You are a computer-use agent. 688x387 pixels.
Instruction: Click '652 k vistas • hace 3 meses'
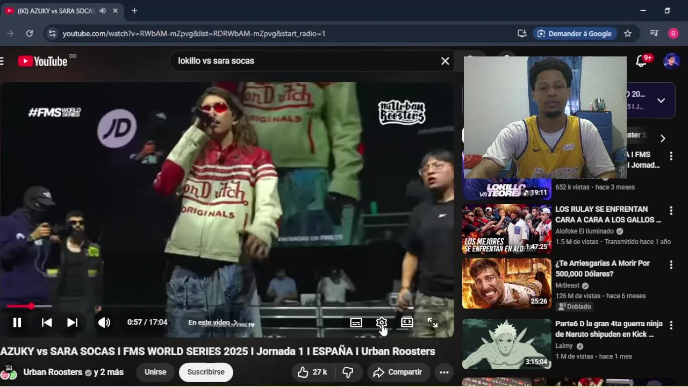click(x=595, y=187)
